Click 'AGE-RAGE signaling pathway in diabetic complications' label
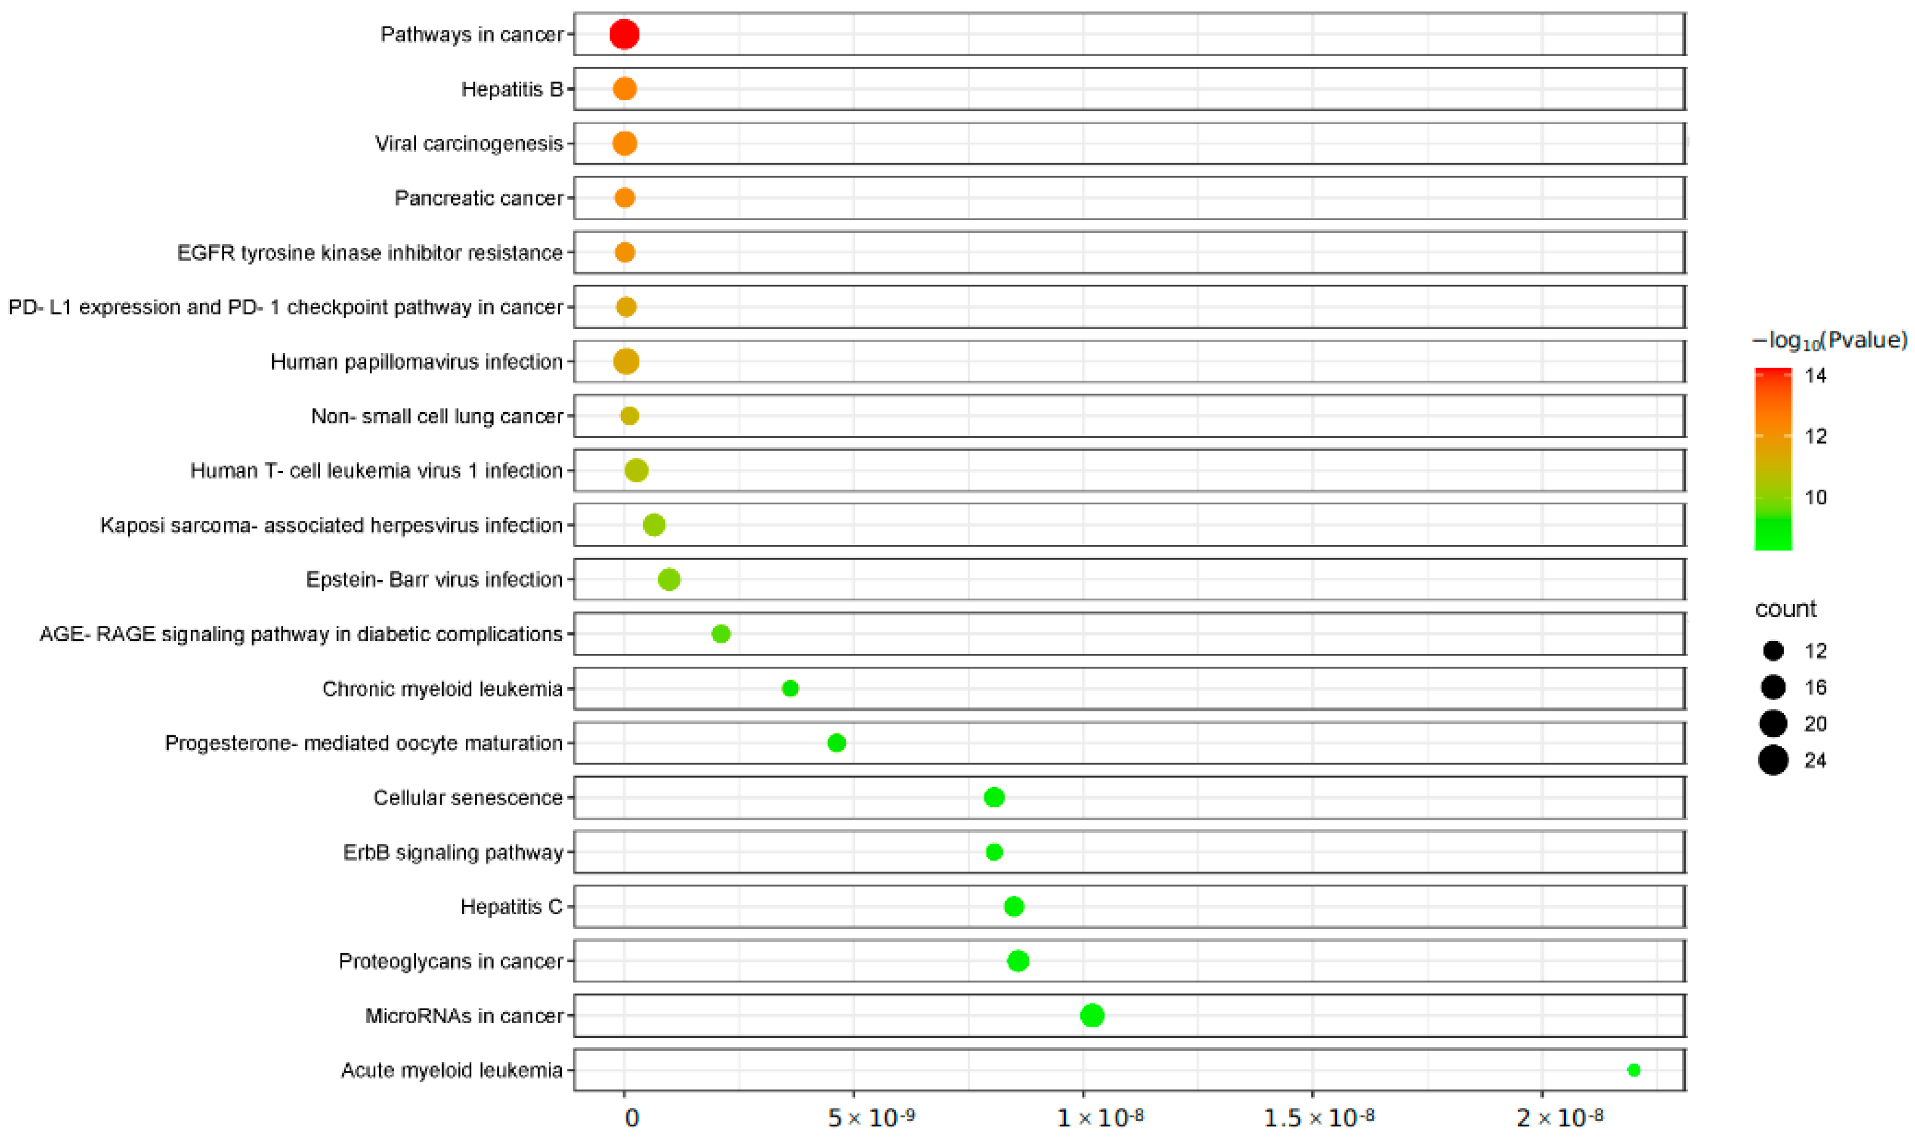The height and width of the screenshot is (1142, 1915). click(x=302, y=634)
